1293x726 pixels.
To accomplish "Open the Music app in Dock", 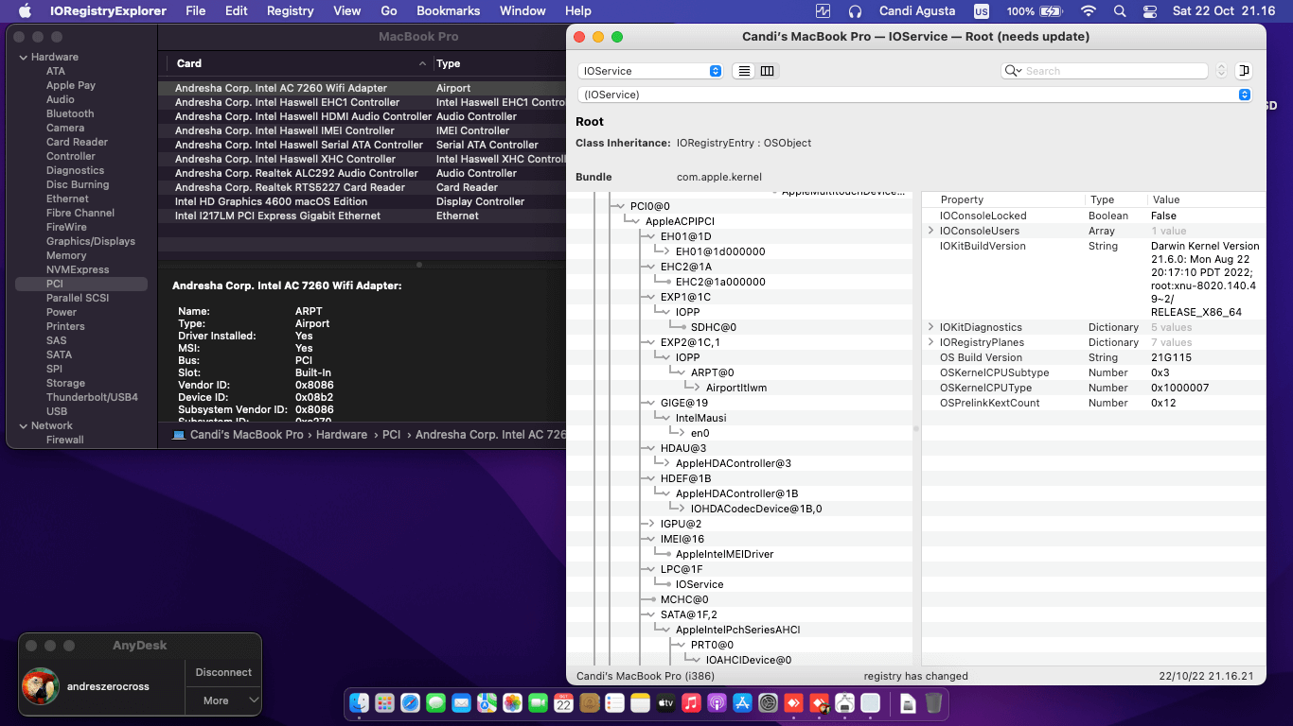I will tap(691, 703).
